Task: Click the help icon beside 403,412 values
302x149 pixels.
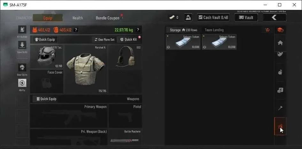Action: click(76, 30)
